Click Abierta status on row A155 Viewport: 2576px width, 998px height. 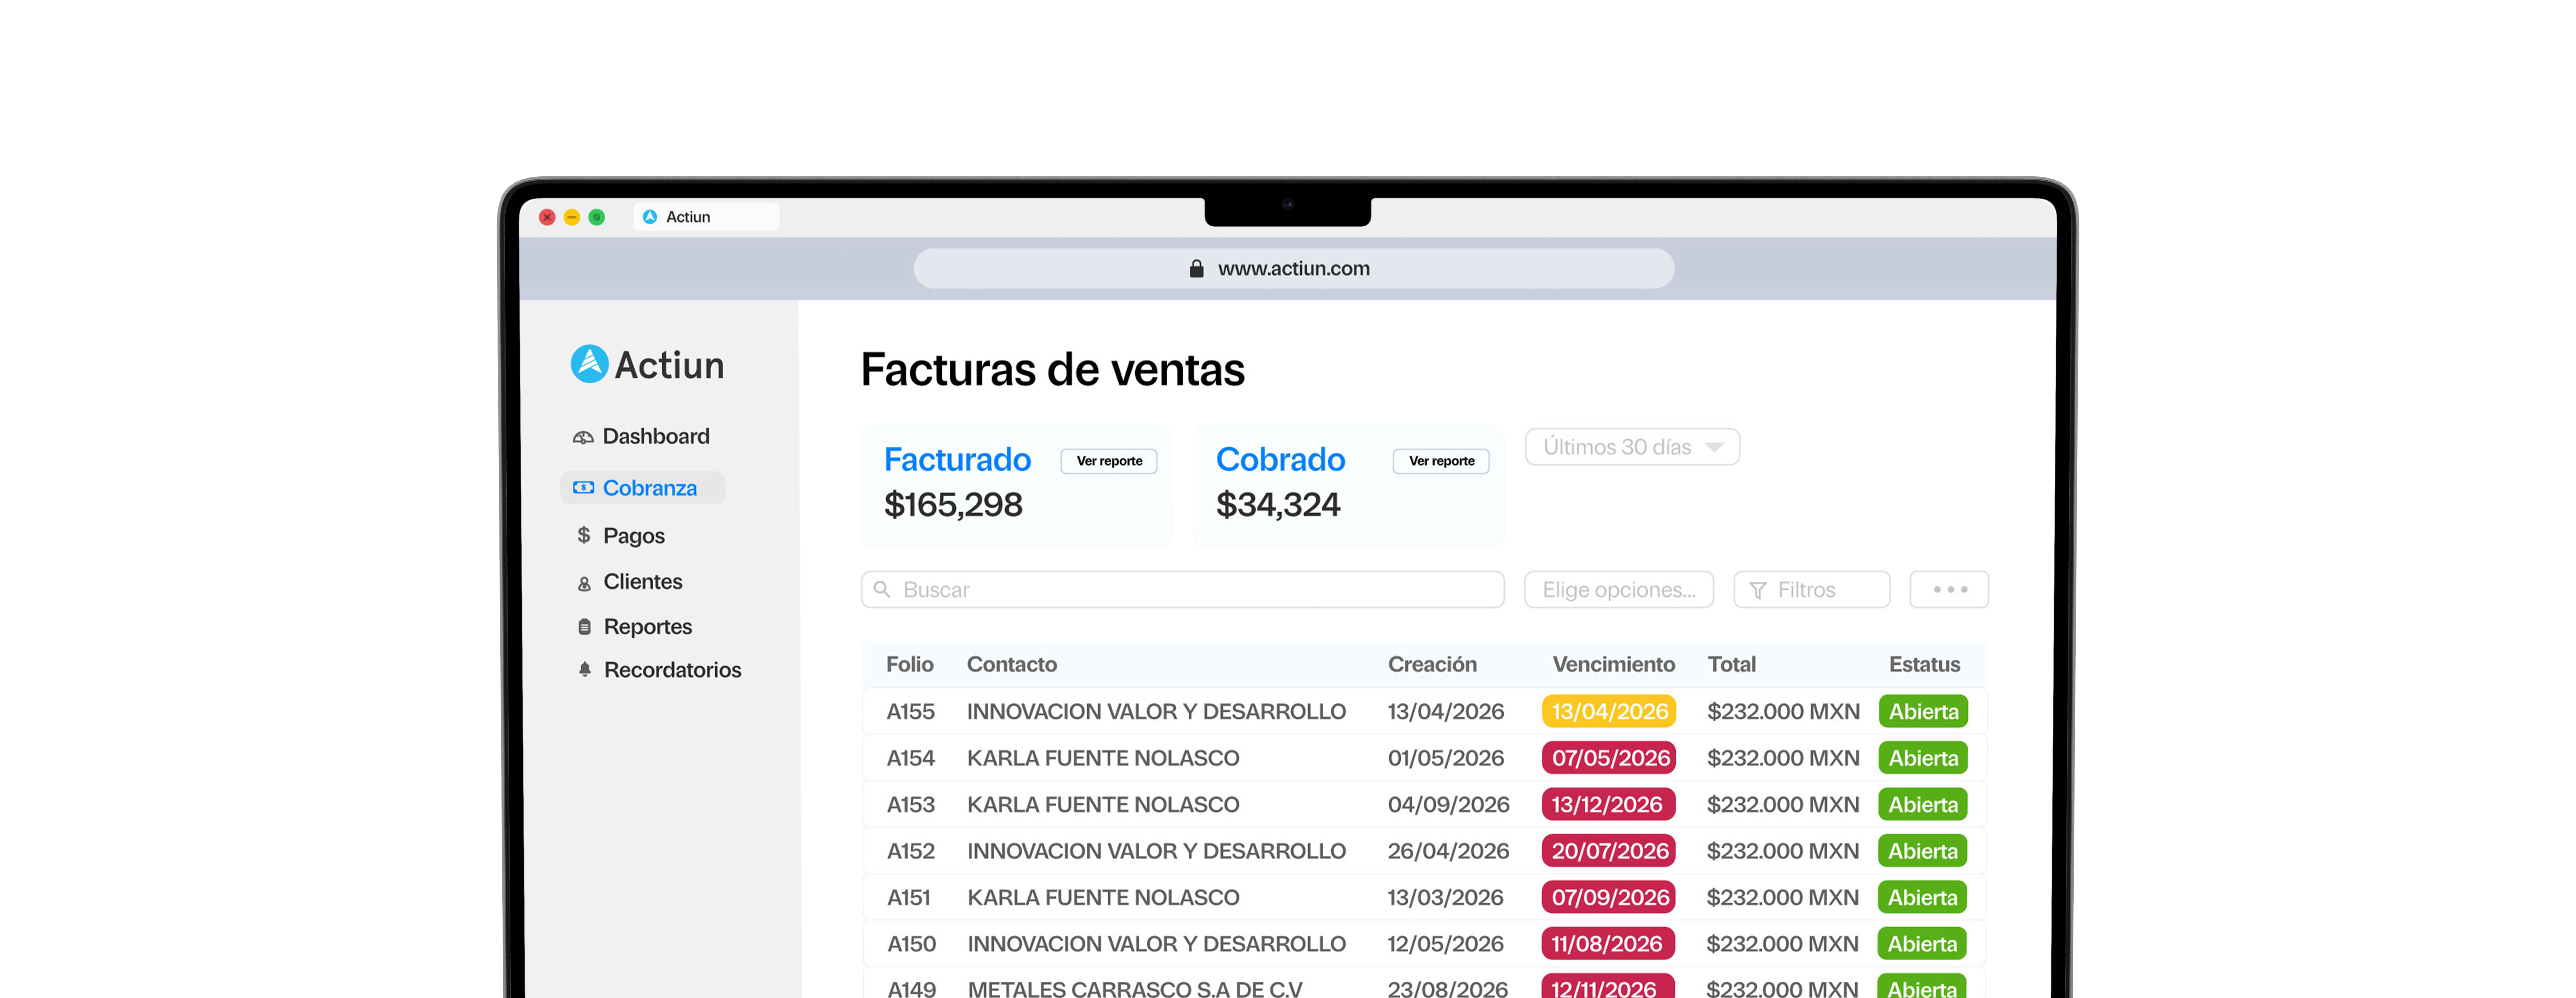pyautogui.click(x=1923, y=712)
